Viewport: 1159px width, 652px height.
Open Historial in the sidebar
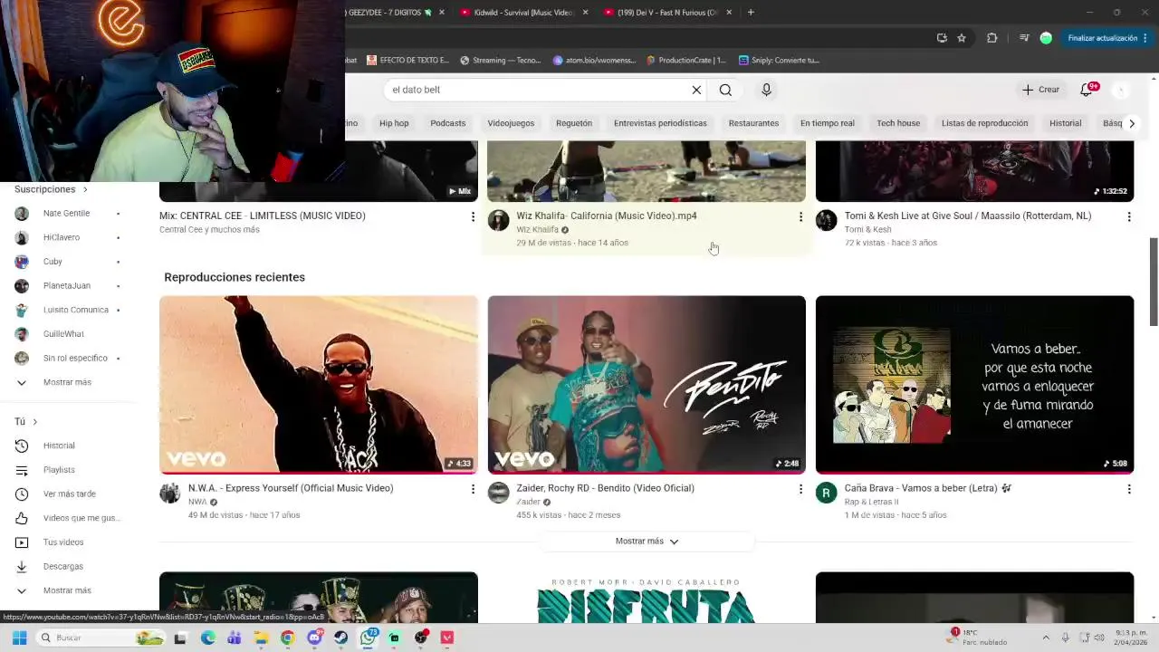(59, 446)
